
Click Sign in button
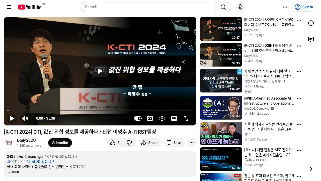point(304,7)
